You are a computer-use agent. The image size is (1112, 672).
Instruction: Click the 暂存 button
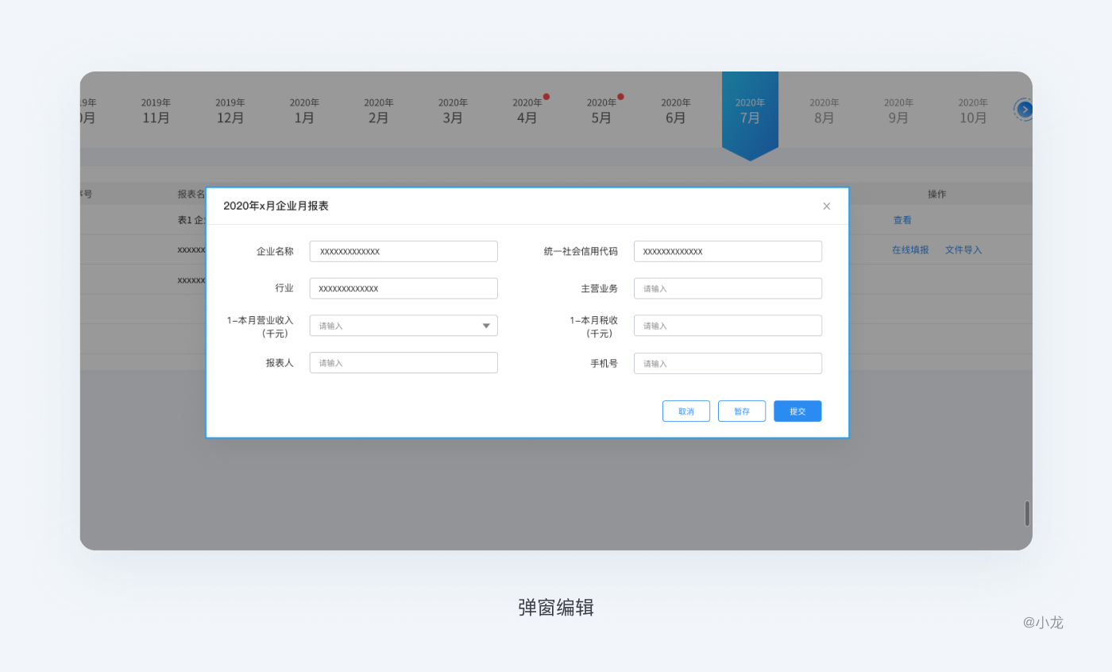pos(742,411)
